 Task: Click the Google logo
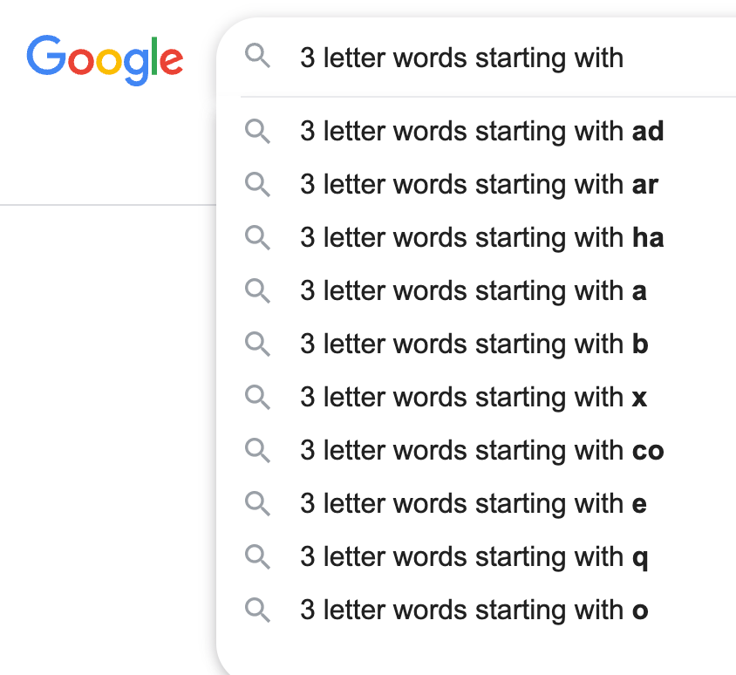105,60
